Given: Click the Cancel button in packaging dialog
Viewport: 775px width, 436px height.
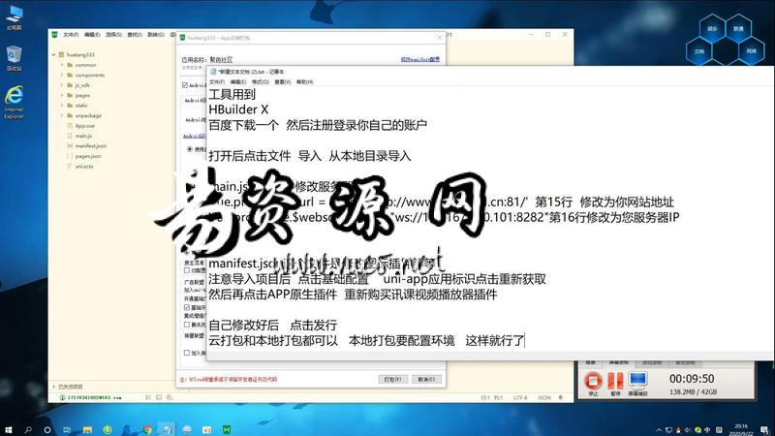Looking at the screenshot, I should click(426, 379).
